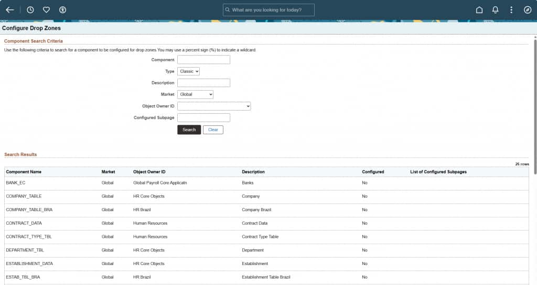Click the global search field
The height and width of the screenshot is (285, 537).
tap(268, 10)
